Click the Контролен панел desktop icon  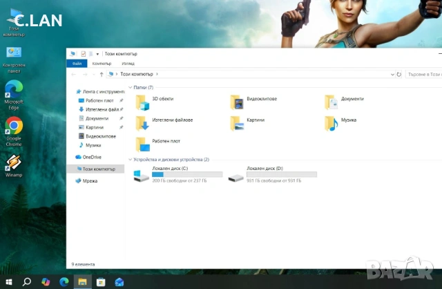click(14, 60)
